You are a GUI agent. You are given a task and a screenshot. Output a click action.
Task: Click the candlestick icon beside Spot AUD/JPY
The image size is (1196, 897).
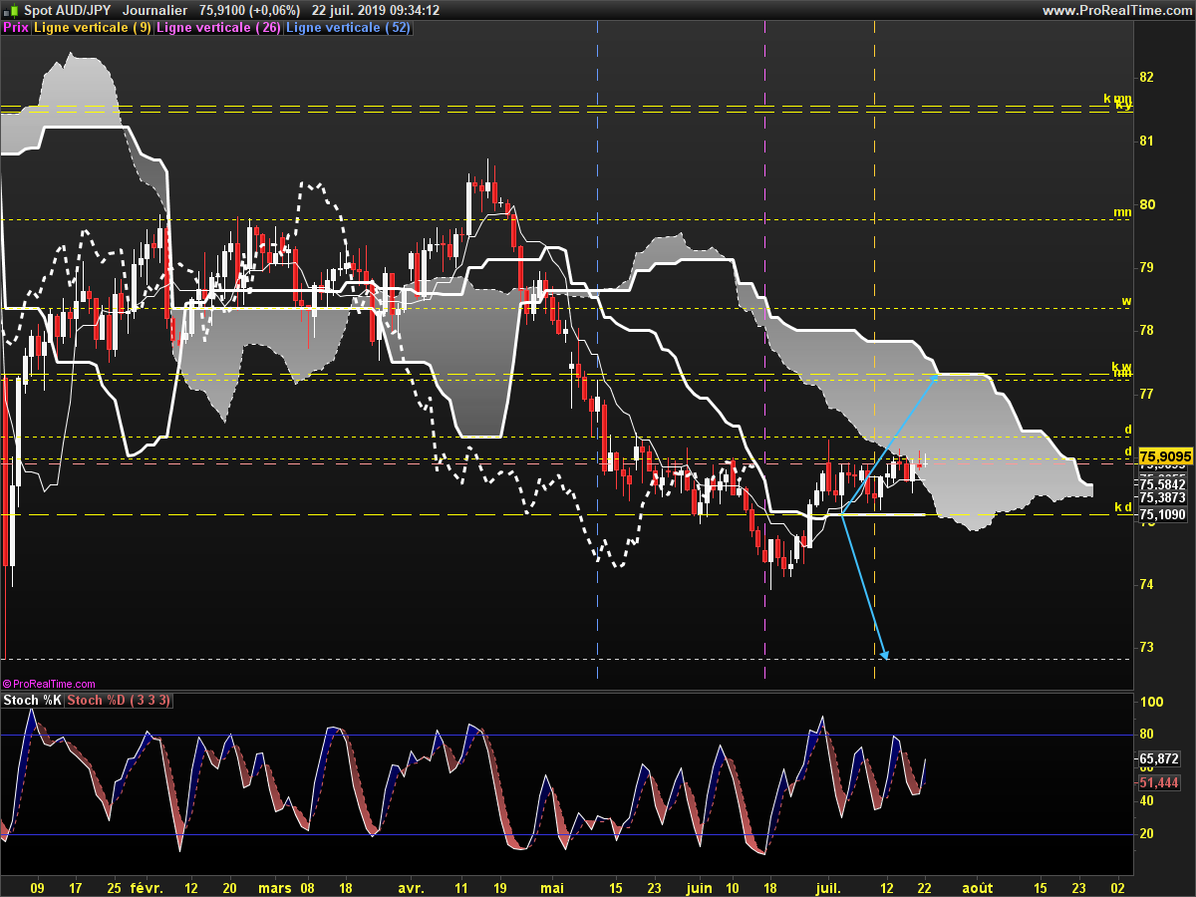(9, 10)
